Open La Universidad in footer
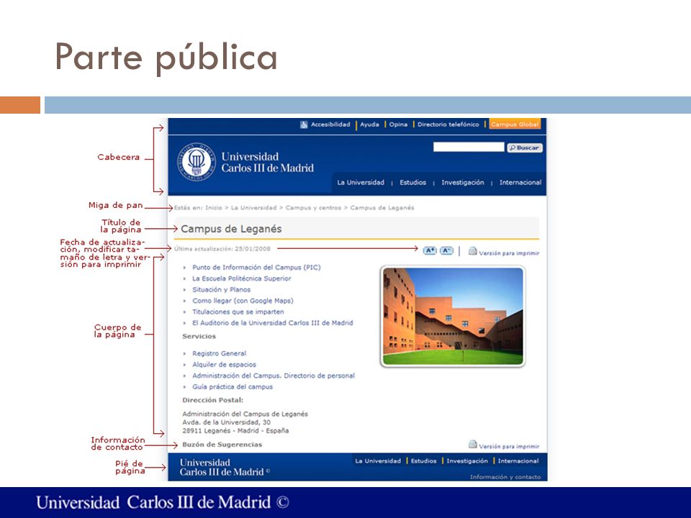Screen dimensions: 691x518 [378, 460]
